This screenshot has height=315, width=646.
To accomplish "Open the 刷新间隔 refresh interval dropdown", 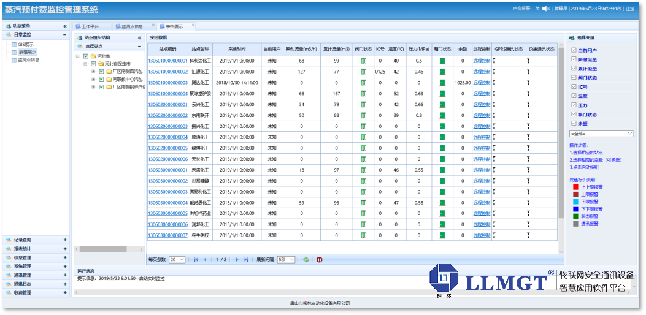I will (286, 260).
